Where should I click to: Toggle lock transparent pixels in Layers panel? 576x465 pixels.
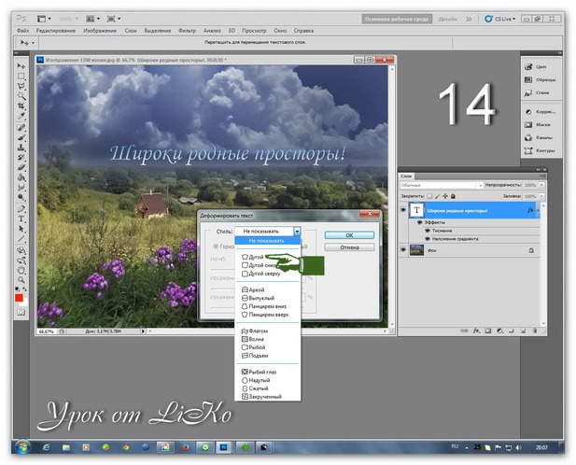click(429, 196)
